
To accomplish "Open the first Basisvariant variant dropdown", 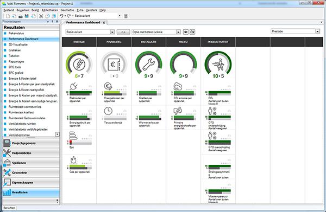I will 112,32.
